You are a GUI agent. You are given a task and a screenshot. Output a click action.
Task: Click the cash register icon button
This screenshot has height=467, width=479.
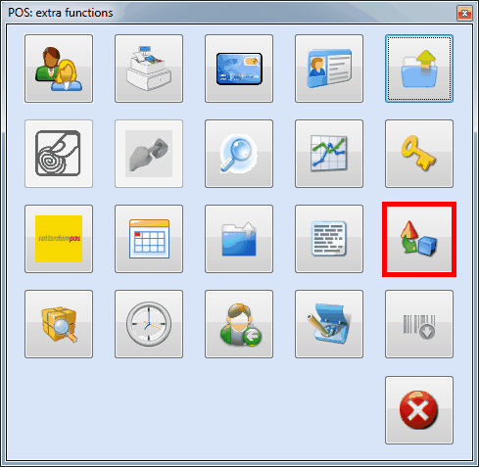tap(149, 69)
